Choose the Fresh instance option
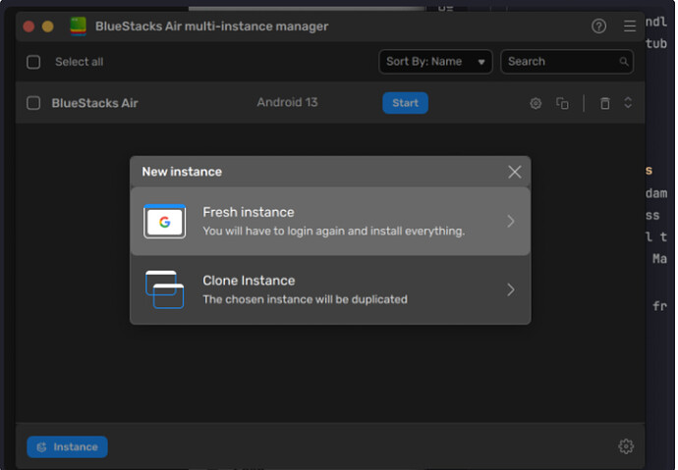This screenshot has width=678, height=470. coord(330,222)
